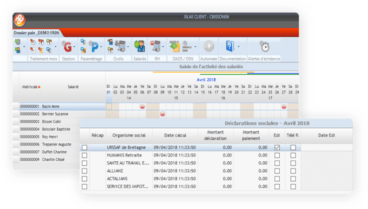Expand the Documentation dropdown arrow

[239, 47]
